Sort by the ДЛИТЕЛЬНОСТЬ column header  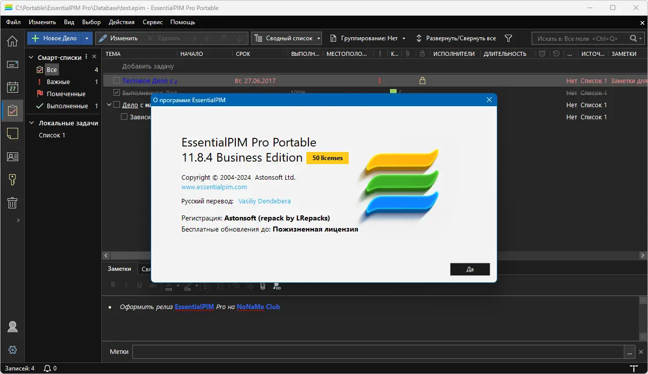tap(505, 54)
